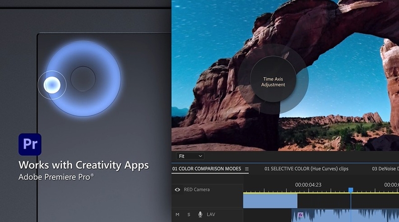
Task: Click the audio waveform clip on LAV track
Action: click(x=345, y=216)
